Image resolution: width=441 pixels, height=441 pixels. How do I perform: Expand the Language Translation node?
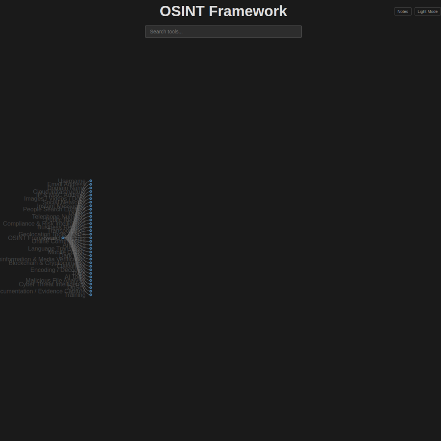(x=91, y=248)
